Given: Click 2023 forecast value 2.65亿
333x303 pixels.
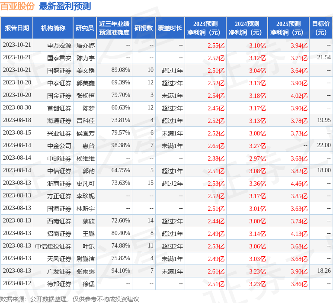Looking at the screenshot, I should tap(216, 146).
